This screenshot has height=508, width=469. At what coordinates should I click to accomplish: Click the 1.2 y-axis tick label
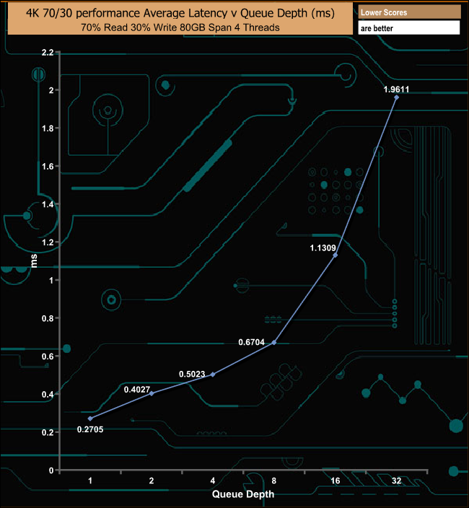pyautogui.click(x=48, y=242)
